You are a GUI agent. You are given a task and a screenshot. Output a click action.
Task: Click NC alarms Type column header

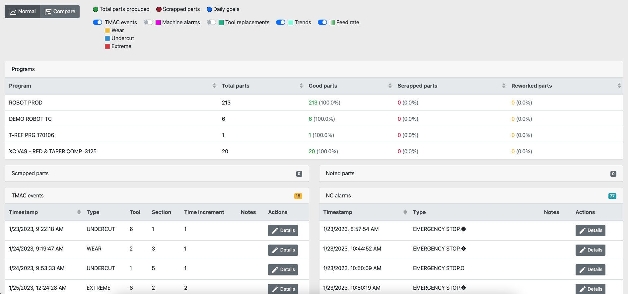click(419, 212)
